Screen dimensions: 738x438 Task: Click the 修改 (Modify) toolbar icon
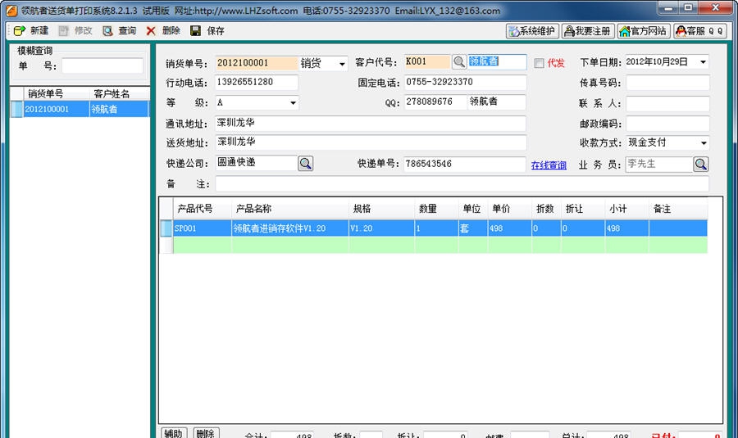[x=63, y=31]
